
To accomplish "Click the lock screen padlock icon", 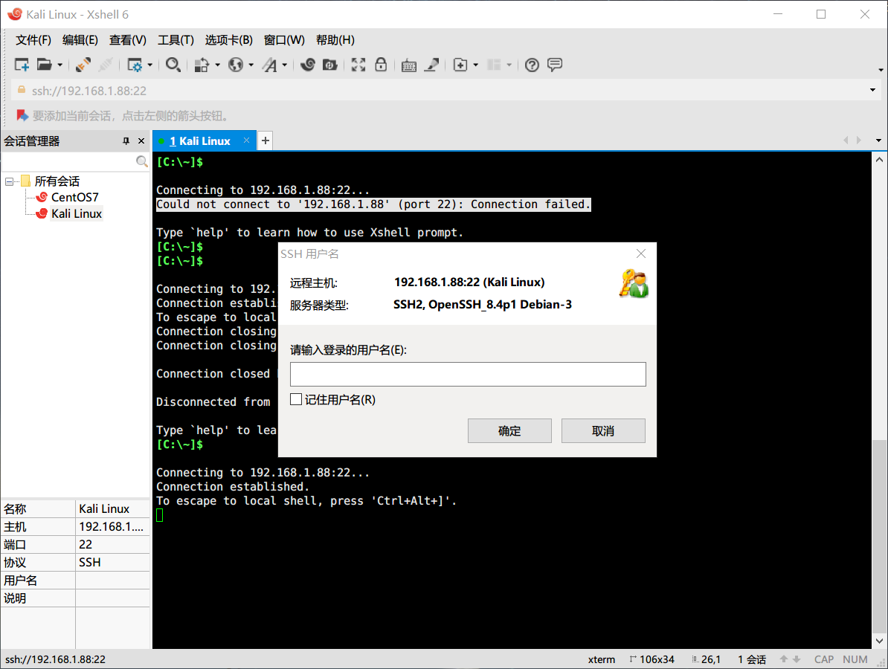I will tap(381, 65).
